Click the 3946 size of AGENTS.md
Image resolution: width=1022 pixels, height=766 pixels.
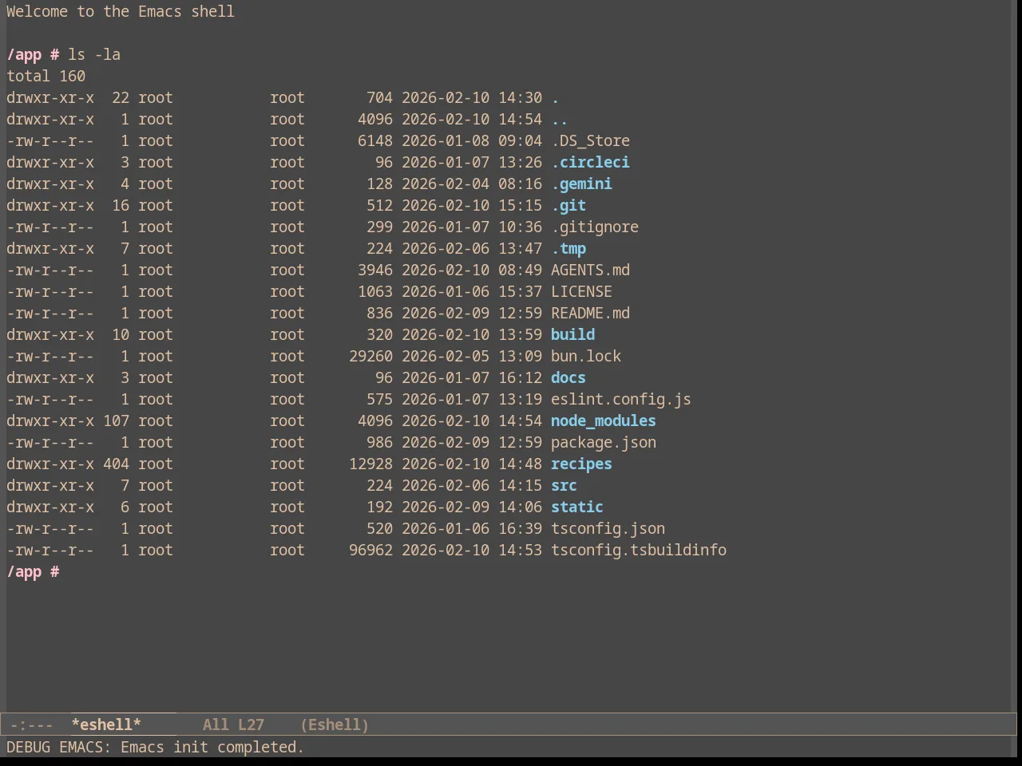point(375,270)
